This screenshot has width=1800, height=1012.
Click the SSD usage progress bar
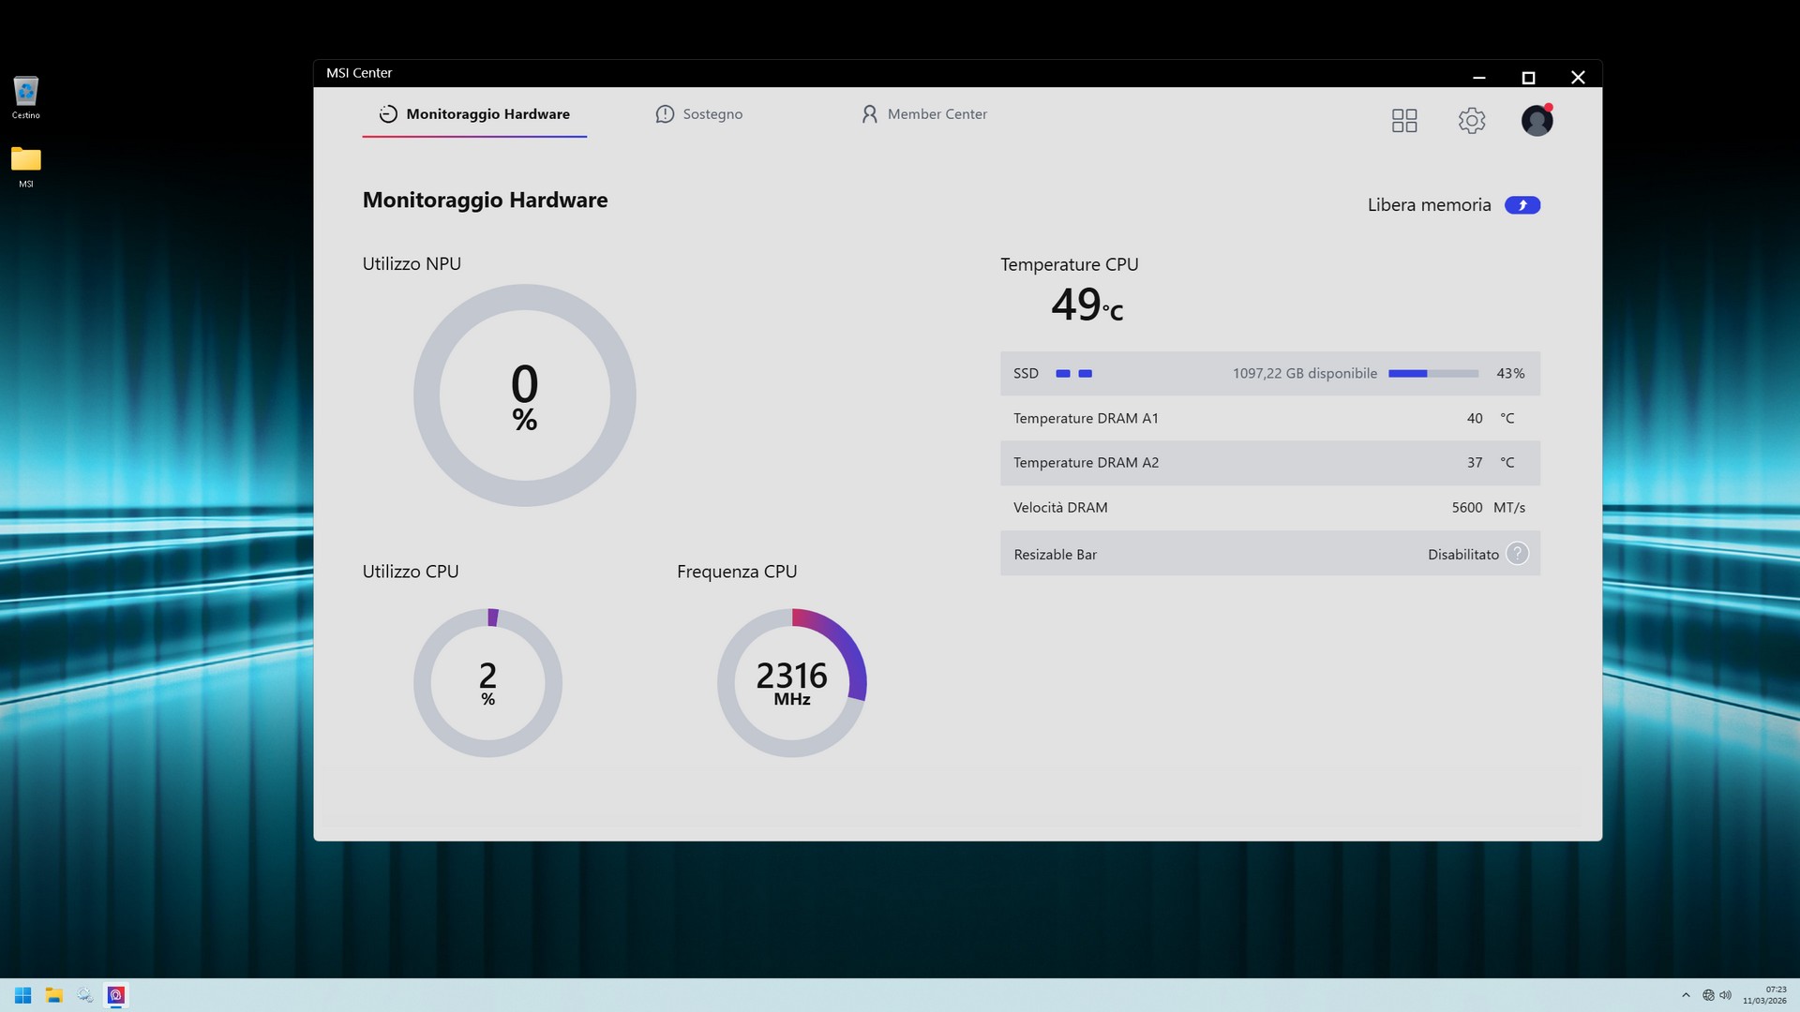[x=1432, y=374]
